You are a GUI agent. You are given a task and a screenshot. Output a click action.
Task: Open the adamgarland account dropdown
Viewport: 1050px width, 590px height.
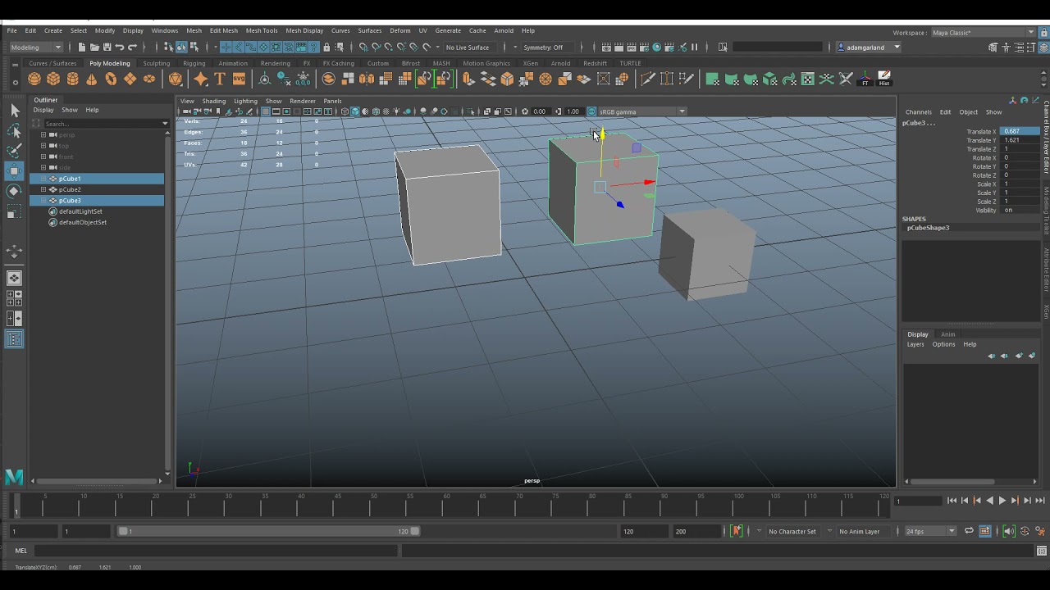click(x=869, y=48)
